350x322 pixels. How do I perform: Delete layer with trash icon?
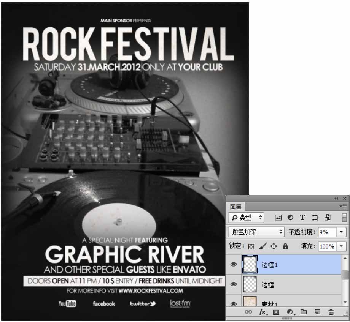331,312
